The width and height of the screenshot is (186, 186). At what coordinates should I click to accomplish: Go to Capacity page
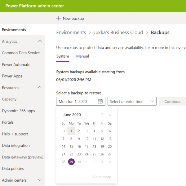click(x=9, y=99)
